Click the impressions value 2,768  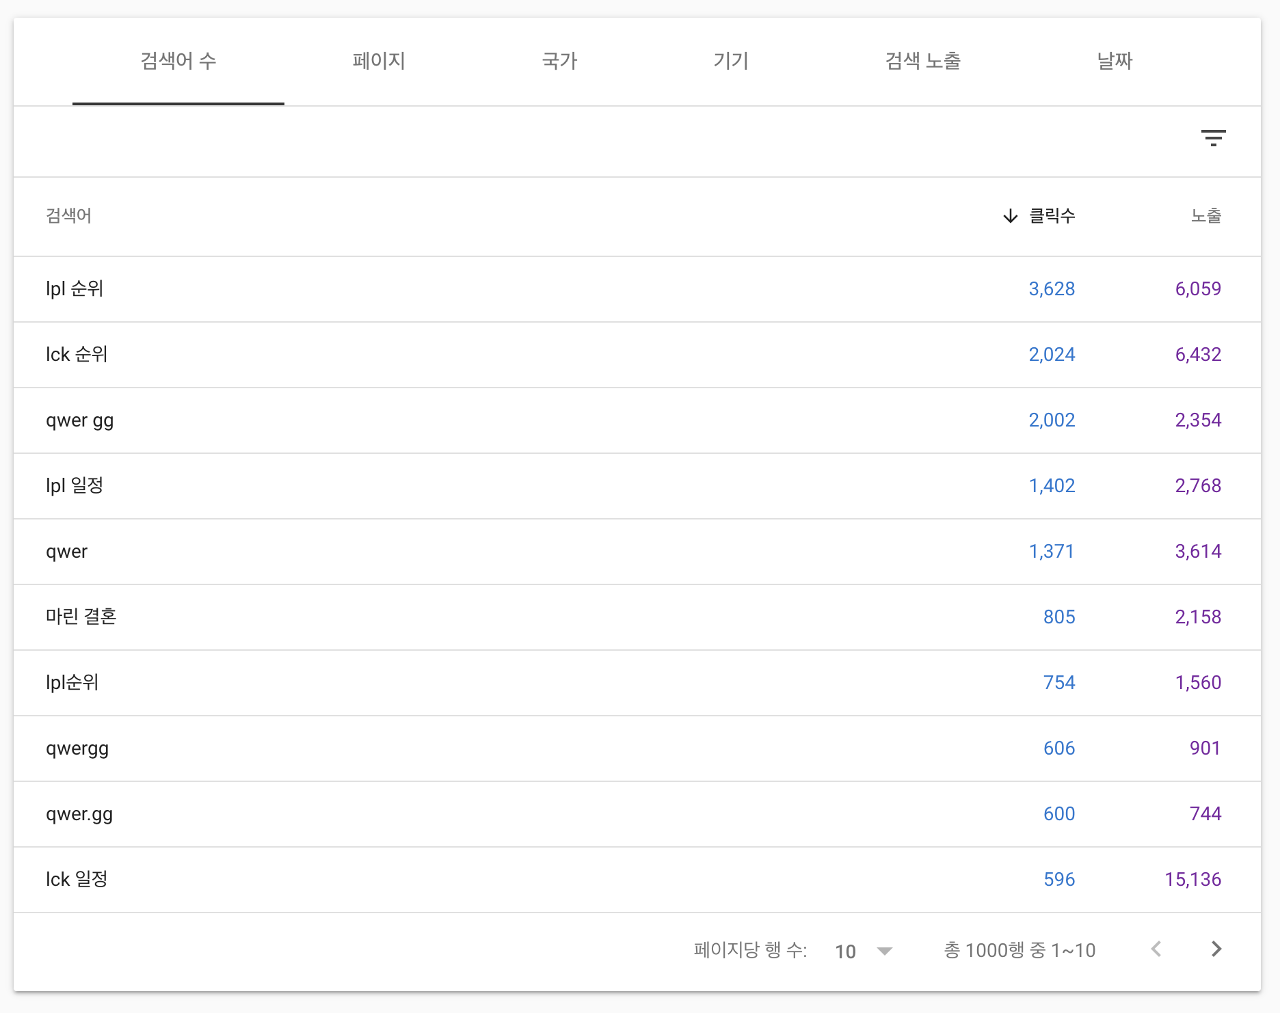pos(1198,486)
